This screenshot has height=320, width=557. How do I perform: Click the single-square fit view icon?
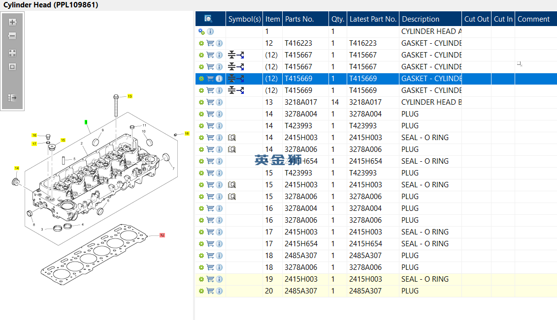coord(12,67)
